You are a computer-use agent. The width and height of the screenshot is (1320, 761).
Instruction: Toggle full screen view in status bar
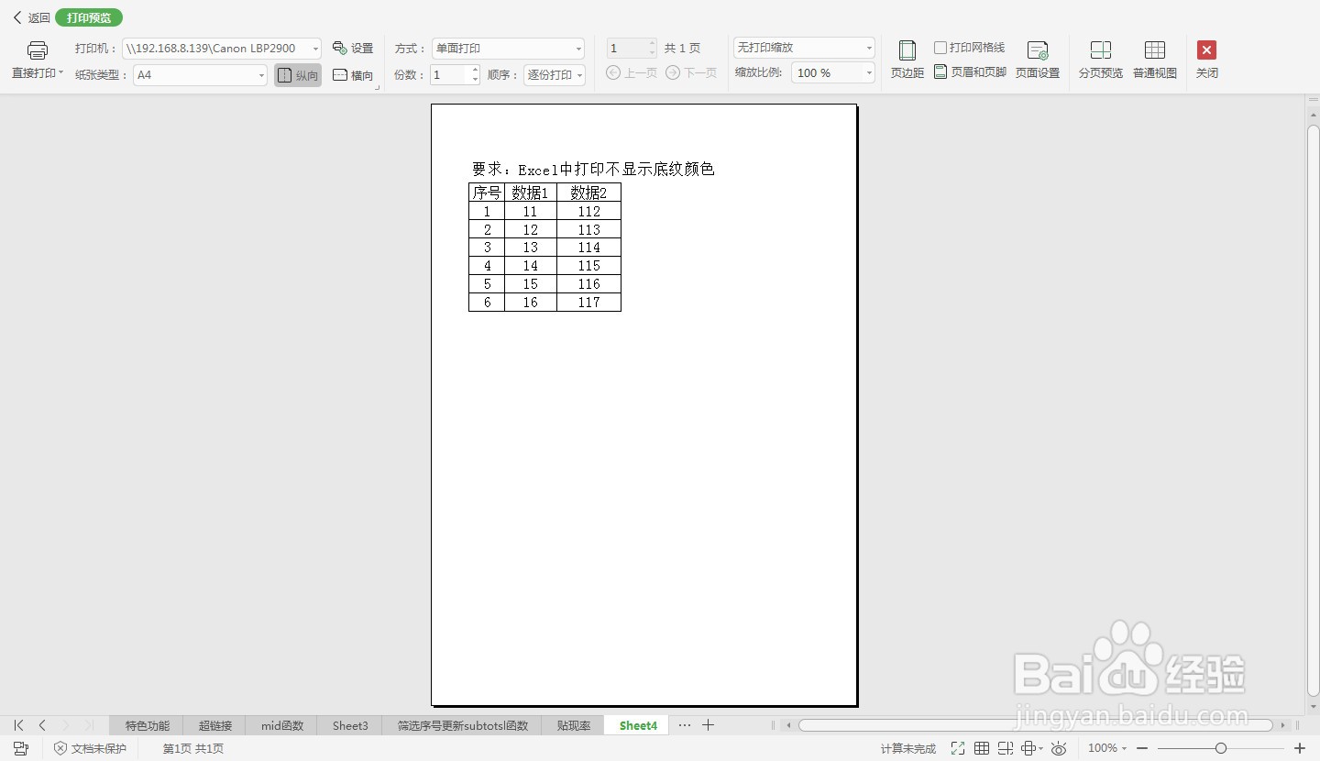click(957, 748)
